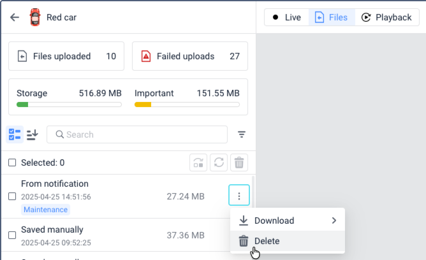Image resolution: width=426 pixels, height=260 pixels.
Task: Check the From notification file checkbox
Action: click(12, 196)
